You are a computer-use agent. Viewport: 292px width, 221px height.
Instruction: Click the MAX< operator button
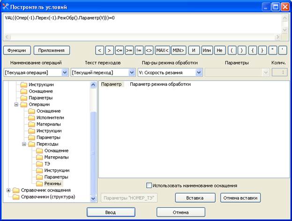pyautogui.click(x=162, y=50)
